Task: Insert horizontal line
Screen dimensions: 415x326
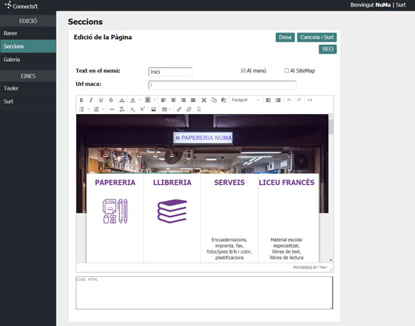Action: coord(112,109)
